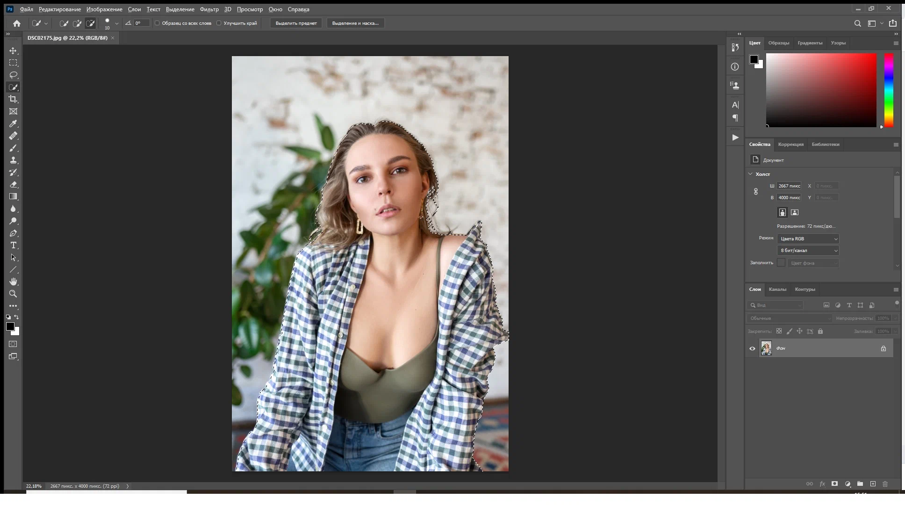Enable Улучшить край checkbox

click(219, 23)
